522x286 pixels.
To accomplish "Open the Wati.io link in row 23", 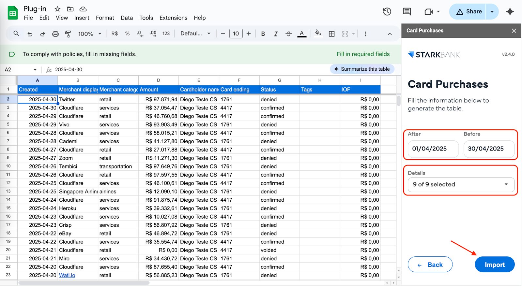I will coord(67,275).
